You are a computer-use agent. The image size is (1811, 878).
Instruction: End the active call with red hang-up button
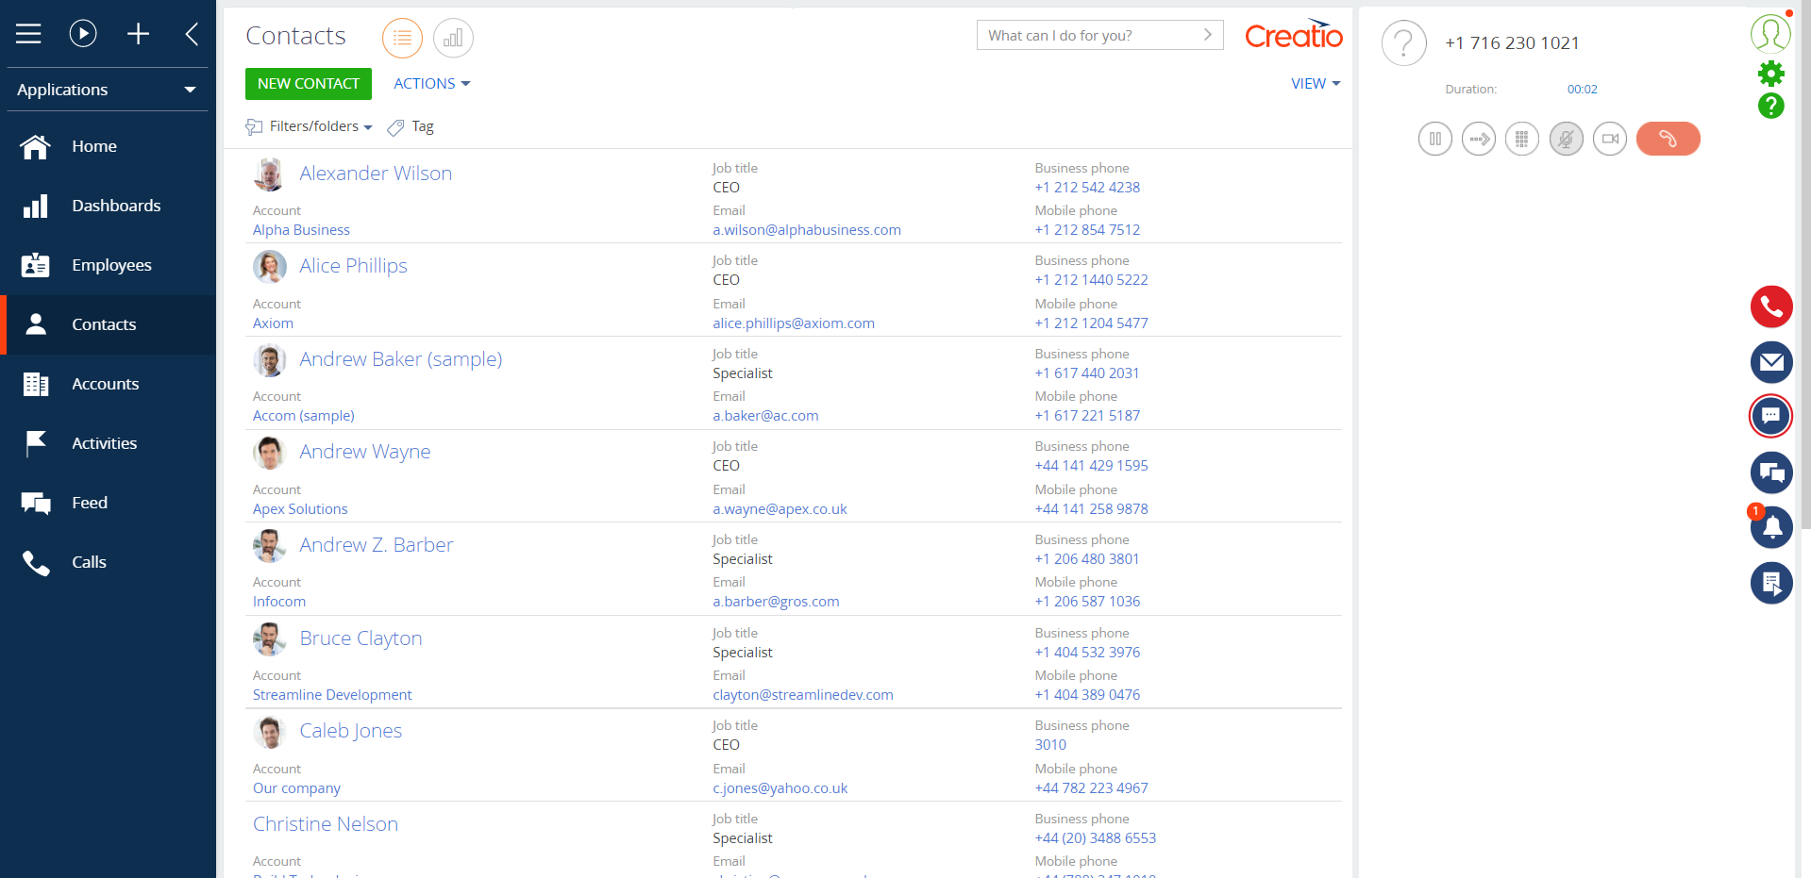1668,139
